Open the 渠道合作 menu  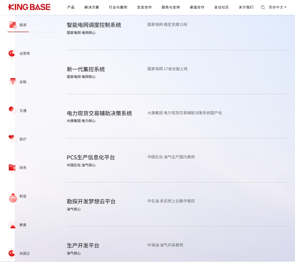point(197,7)
